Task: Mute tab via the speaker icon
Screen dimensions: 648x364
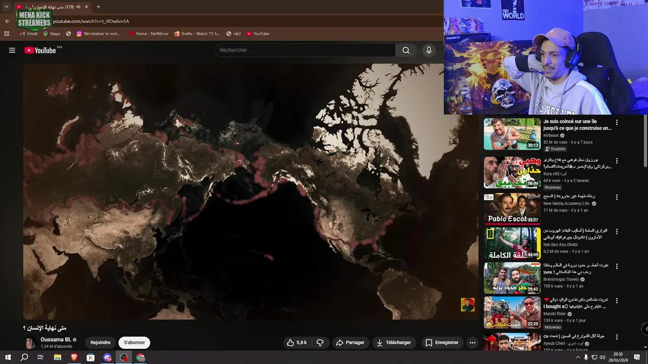Action: pos(78,7)
